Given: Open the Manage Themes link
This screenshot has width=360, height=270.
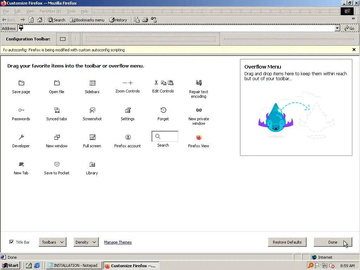Looking at the screenshot, I should (x=118, y=242).
